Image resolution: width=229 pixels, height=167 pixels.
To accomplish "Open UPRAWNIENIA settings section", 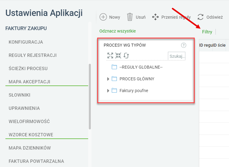I will [x=24, y=108].
